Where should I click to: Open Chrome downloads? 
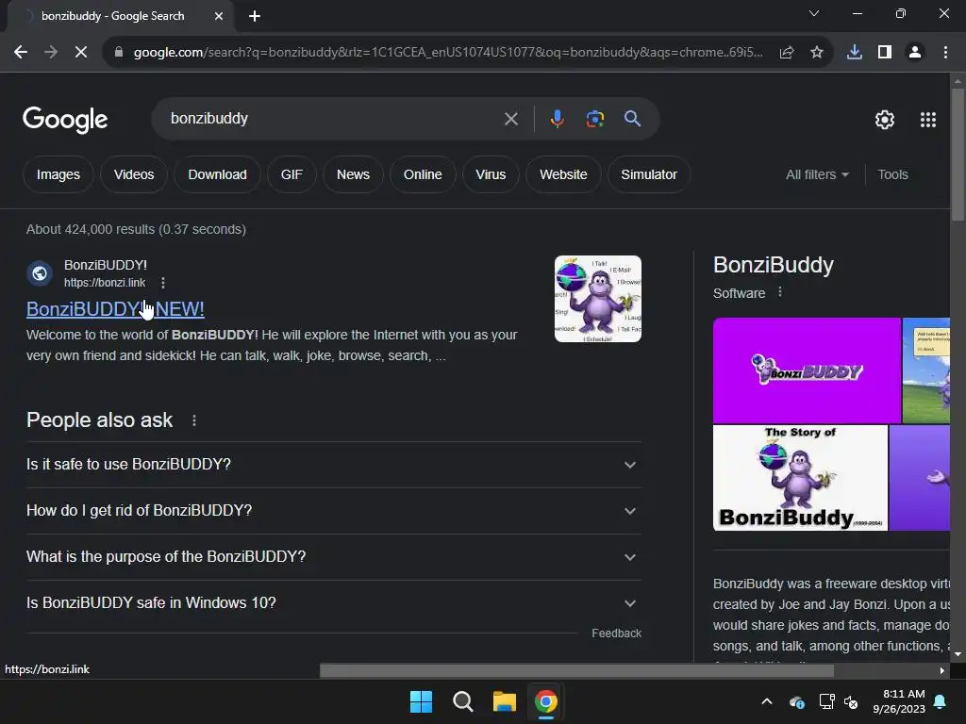pos(855,53)
